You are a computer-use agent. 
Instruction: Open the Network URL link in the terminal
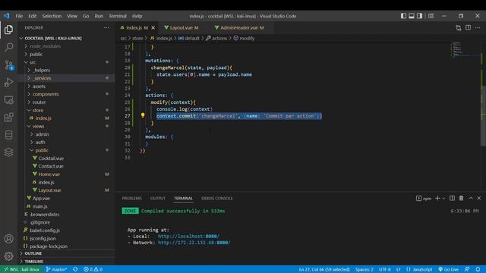click(194, 243)
